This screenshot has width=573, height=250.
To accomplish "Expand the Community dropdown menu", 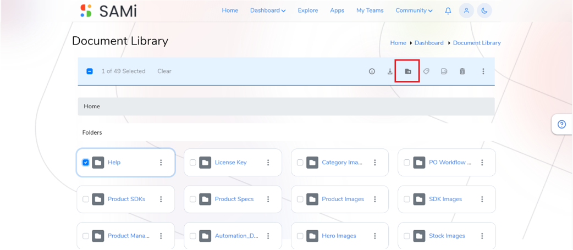I will pos(414,10).
